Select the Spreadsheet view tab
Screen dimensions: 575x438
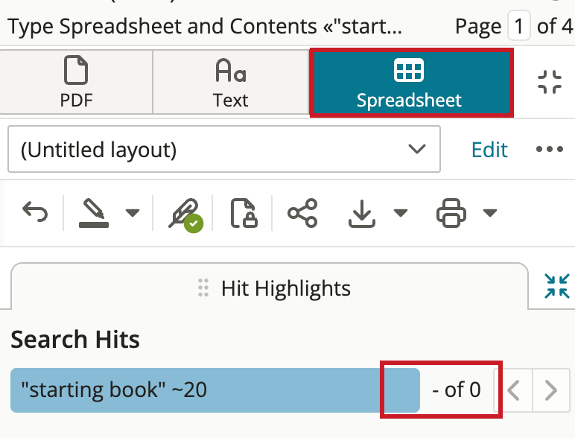point(411,83)
